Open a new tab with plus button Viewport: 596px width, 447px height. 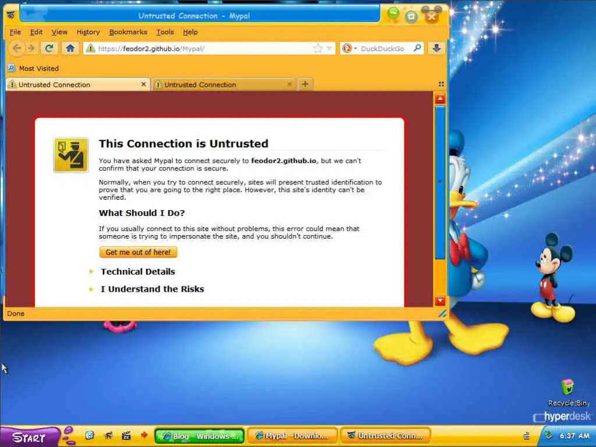tap(305, 84)
